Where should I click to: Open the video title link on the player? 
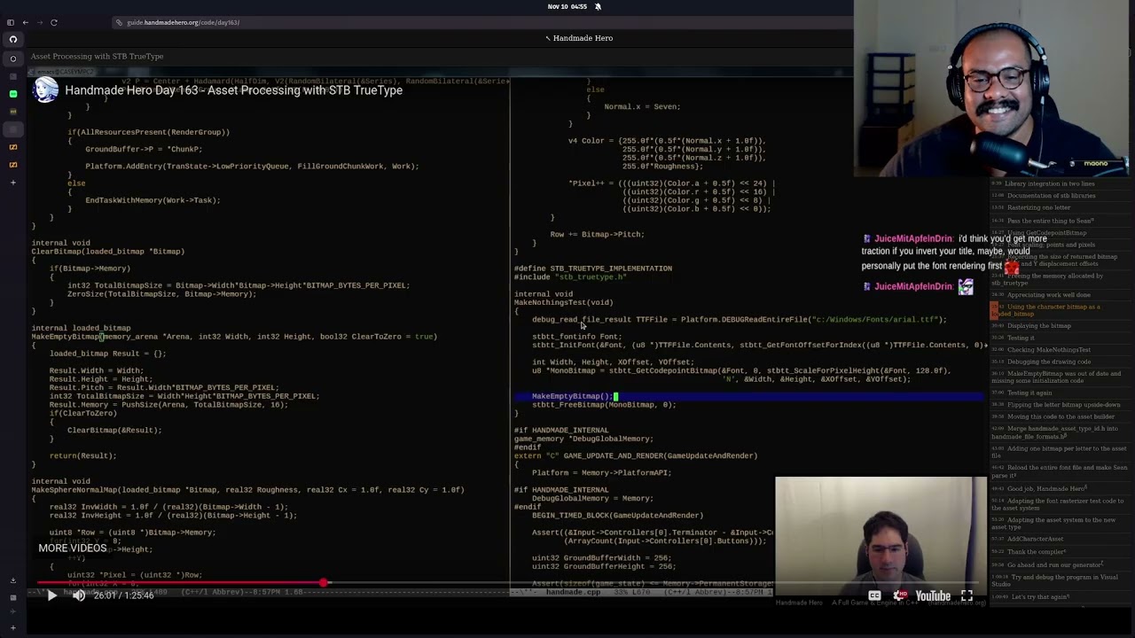(233, 90)
